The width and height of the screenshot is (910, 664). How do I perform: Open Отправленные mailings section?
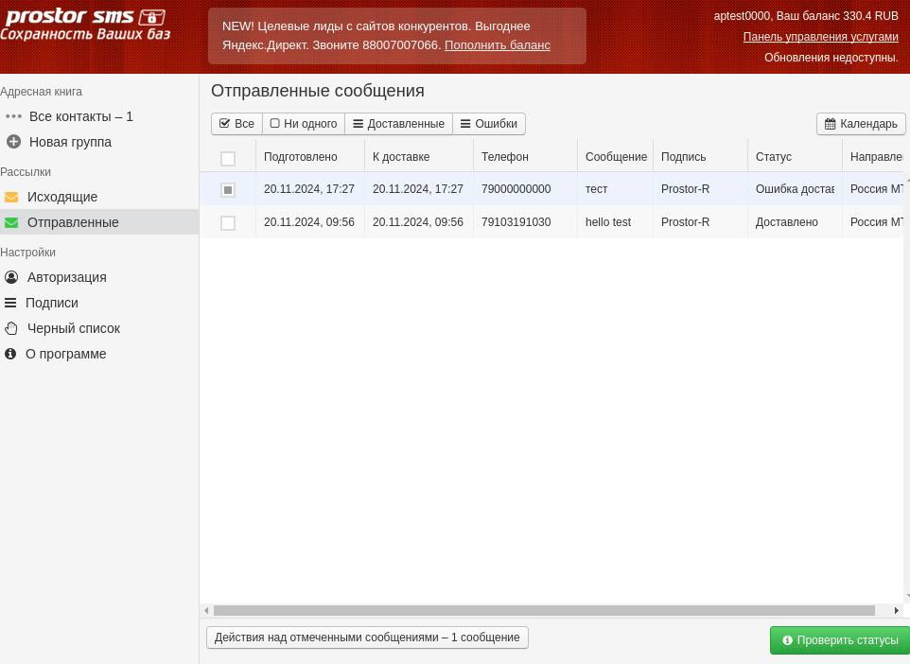click(73, 222)
